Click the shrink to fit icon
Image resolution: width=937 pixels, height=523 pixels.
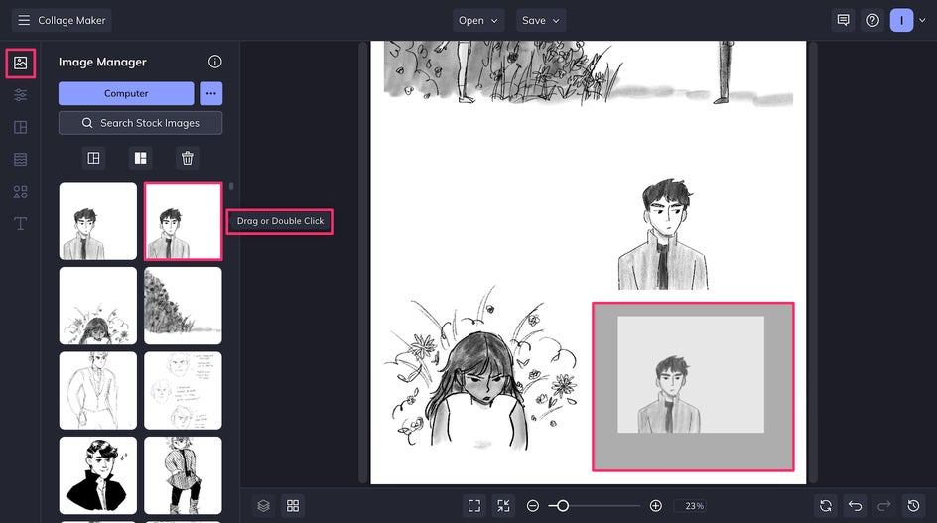click(504, 506)
